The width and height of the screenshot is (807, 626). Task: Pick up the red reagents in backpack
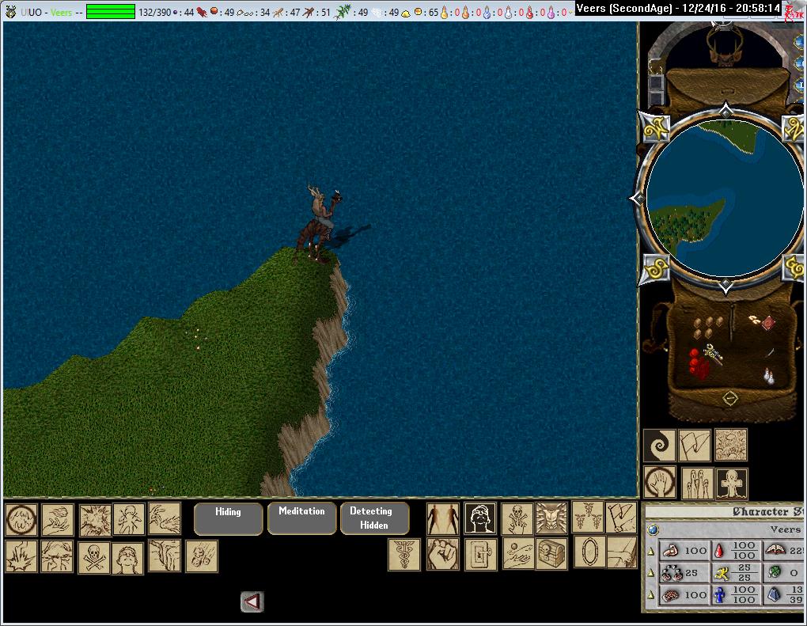(x=696, y=363)
